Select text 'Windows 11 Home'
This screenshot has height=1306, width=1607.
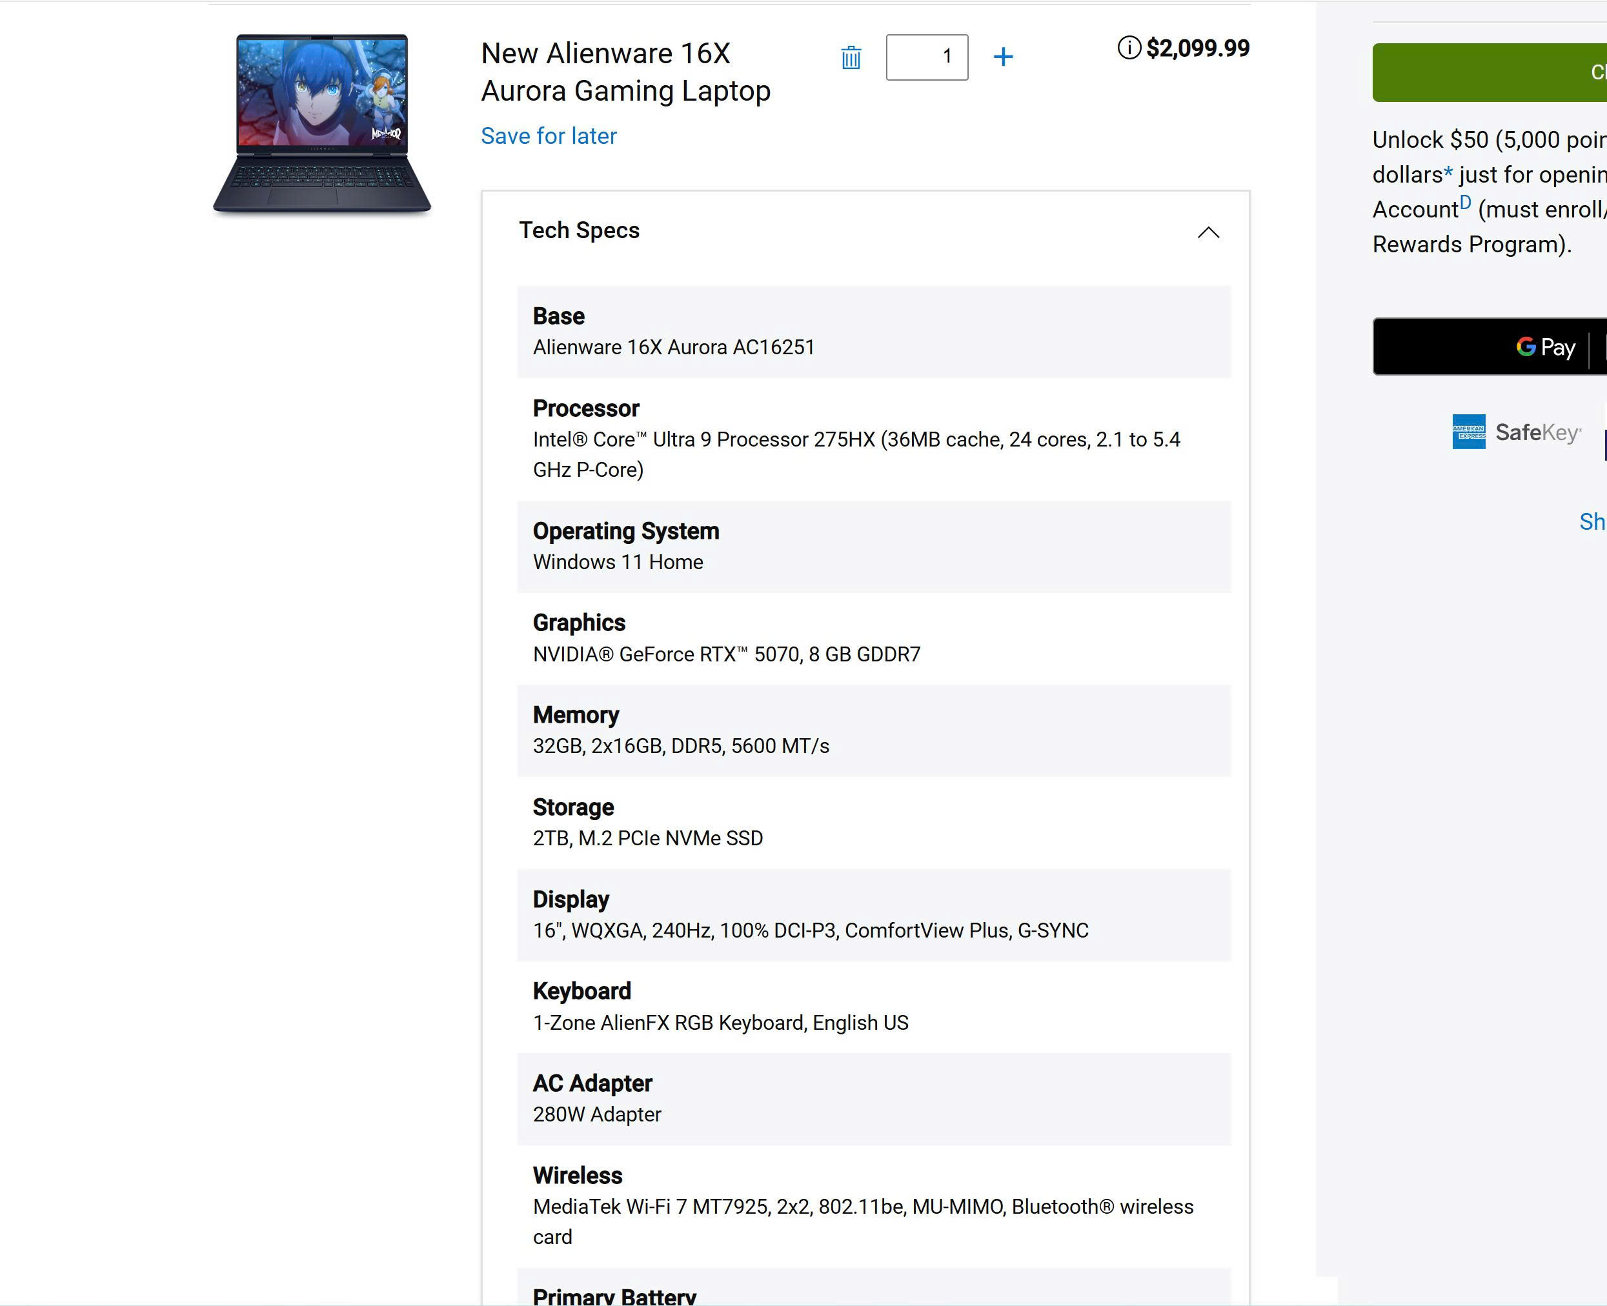(x=618, y=562)
